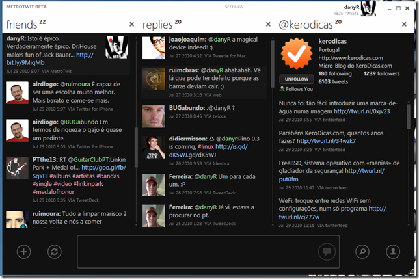Image resolution: width=419 pixels, height=279 pixels.
Task: Close the replies column
Action: 268,25
